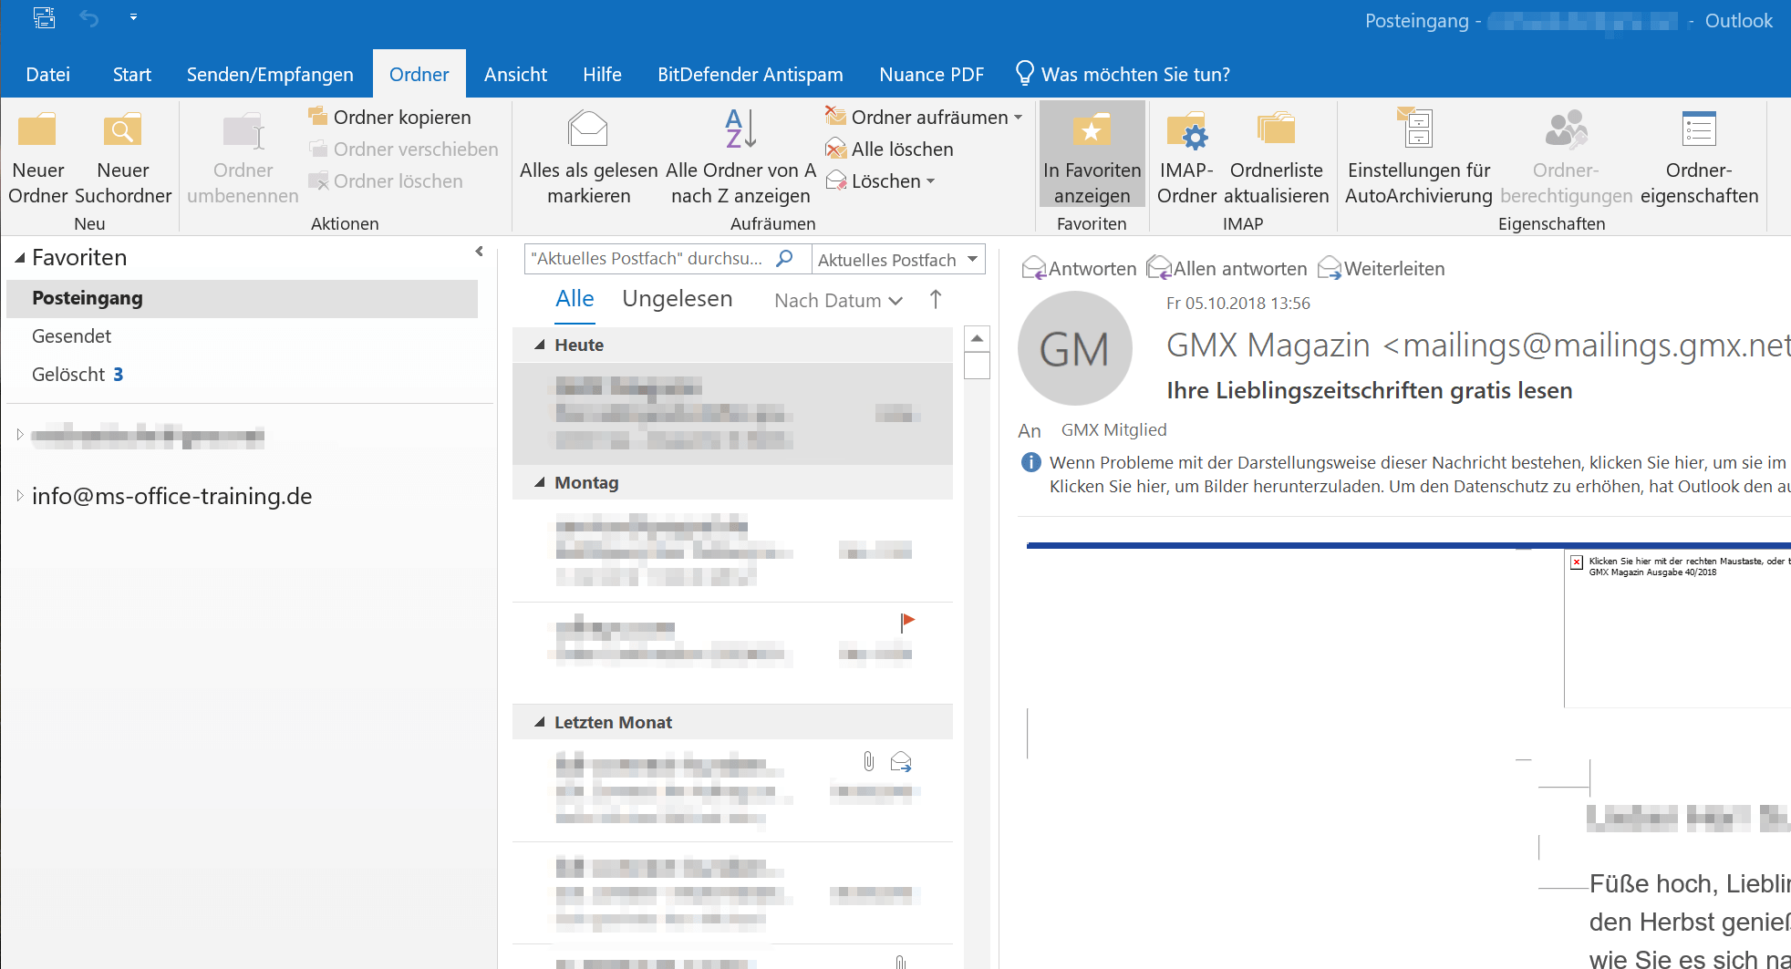Expand the info@ms-office-training.de account
This screenshot has height=969, width=1791.
20,496
